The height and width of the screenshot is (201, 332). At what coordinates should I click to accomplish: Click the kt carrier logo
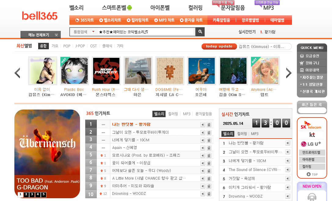(312, 135)
